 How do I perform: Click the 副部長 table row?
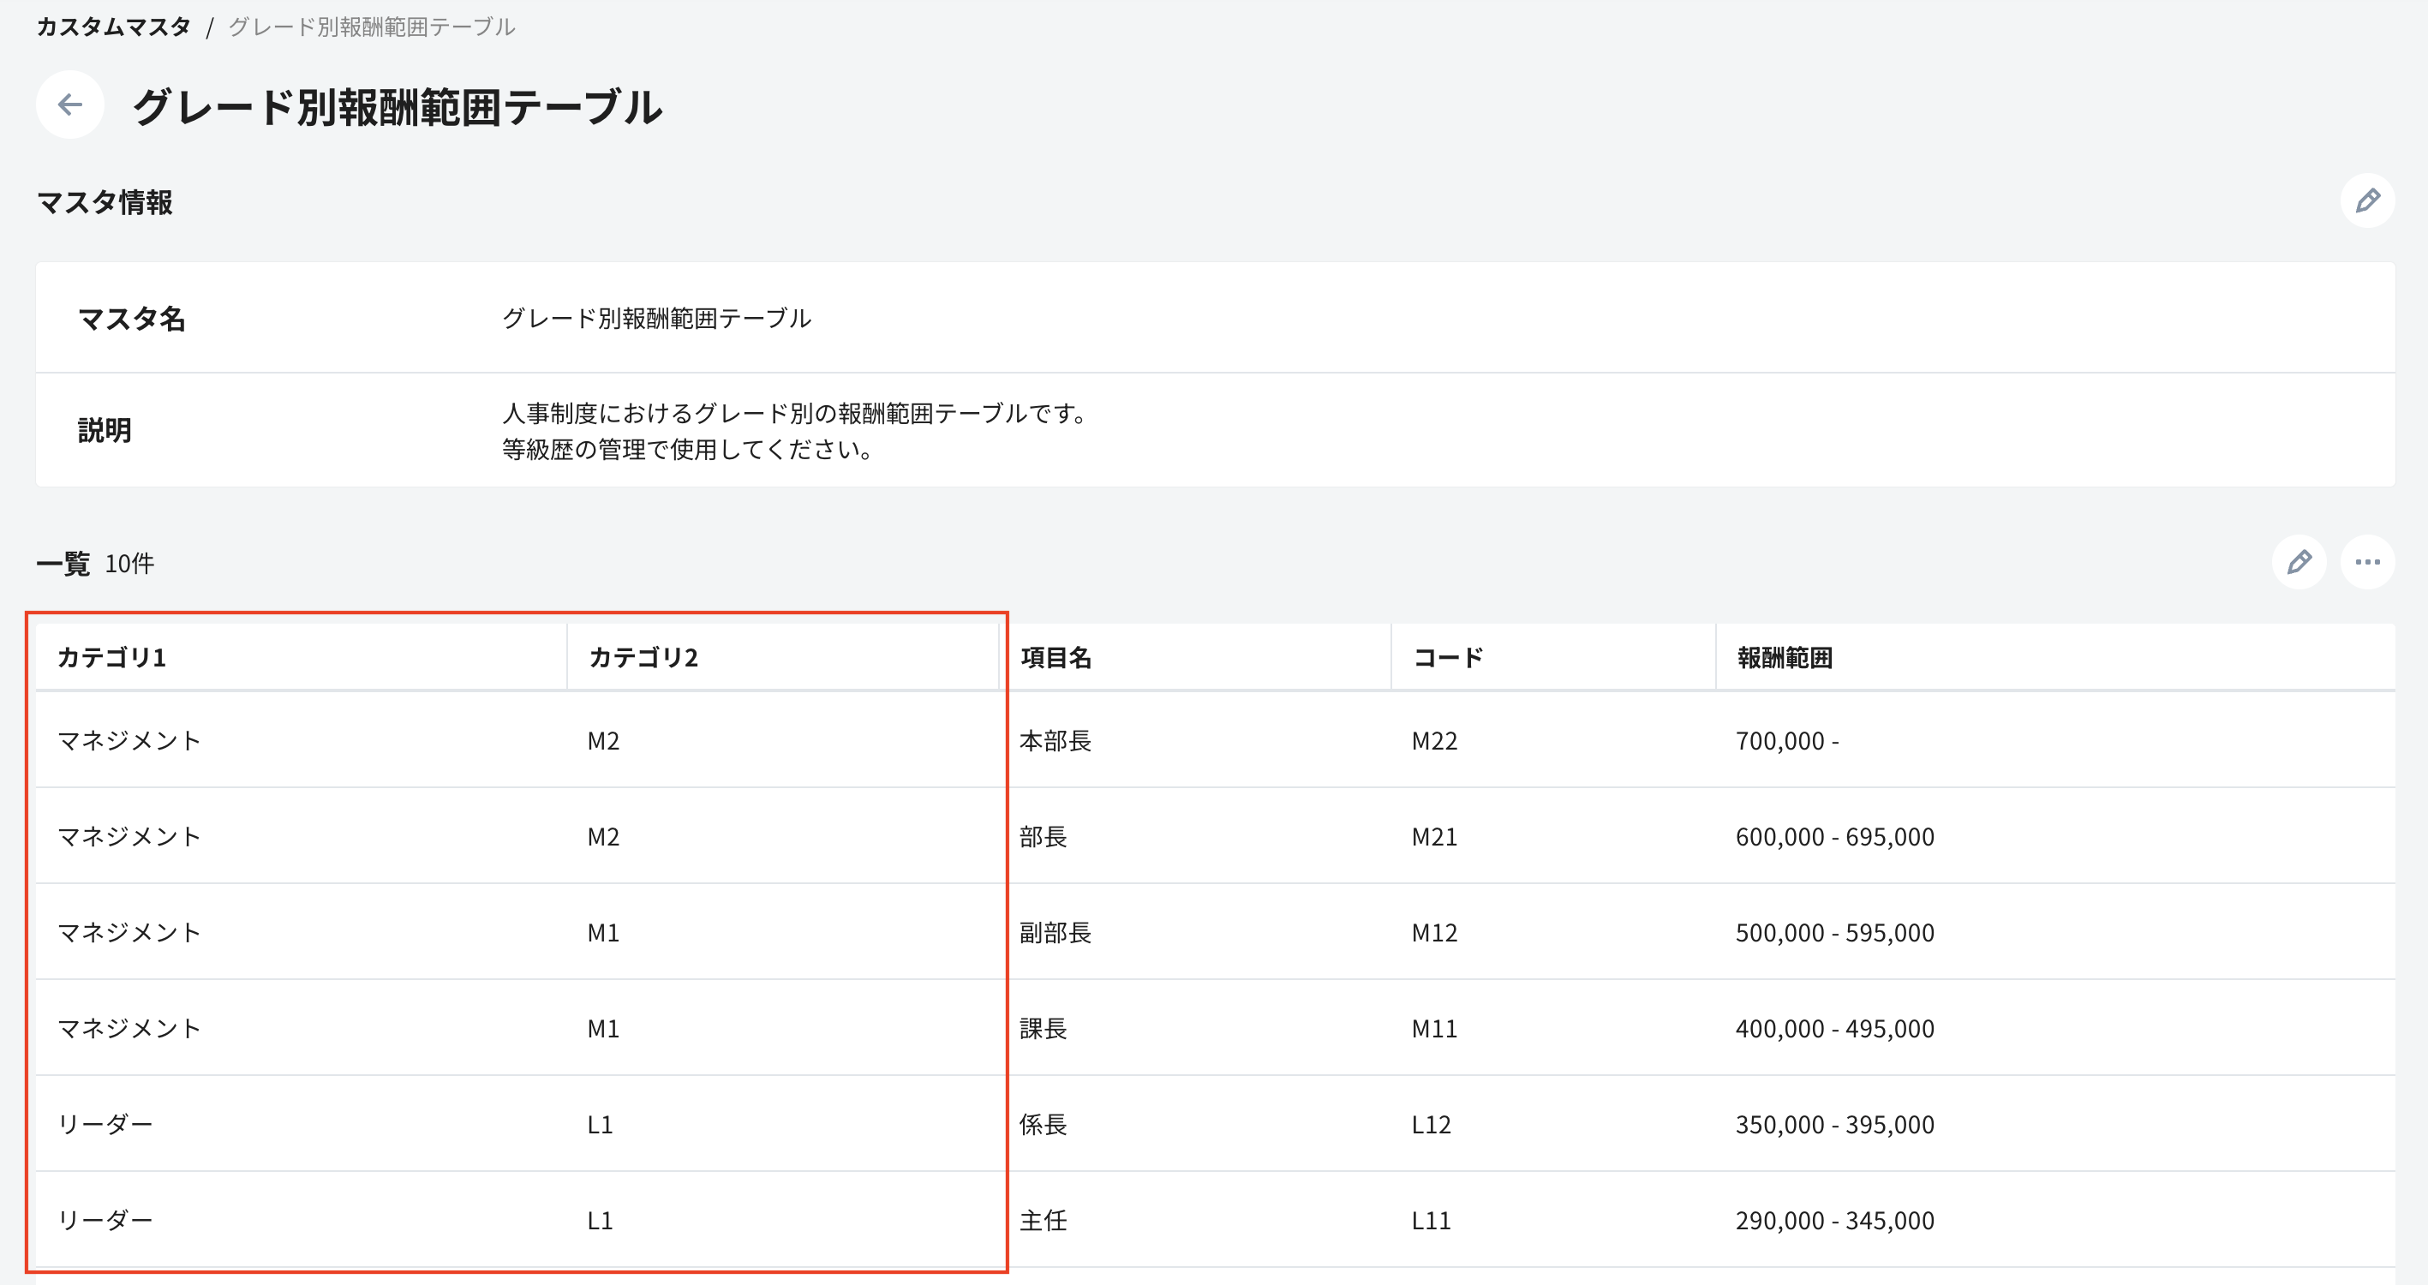click(1055, 932)
